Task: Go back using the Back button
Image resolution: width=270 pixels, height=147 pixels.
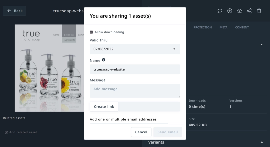Action: [x=15, y=11]
